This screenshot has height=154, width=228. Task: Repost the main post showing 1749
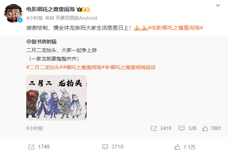click(39, 147)
